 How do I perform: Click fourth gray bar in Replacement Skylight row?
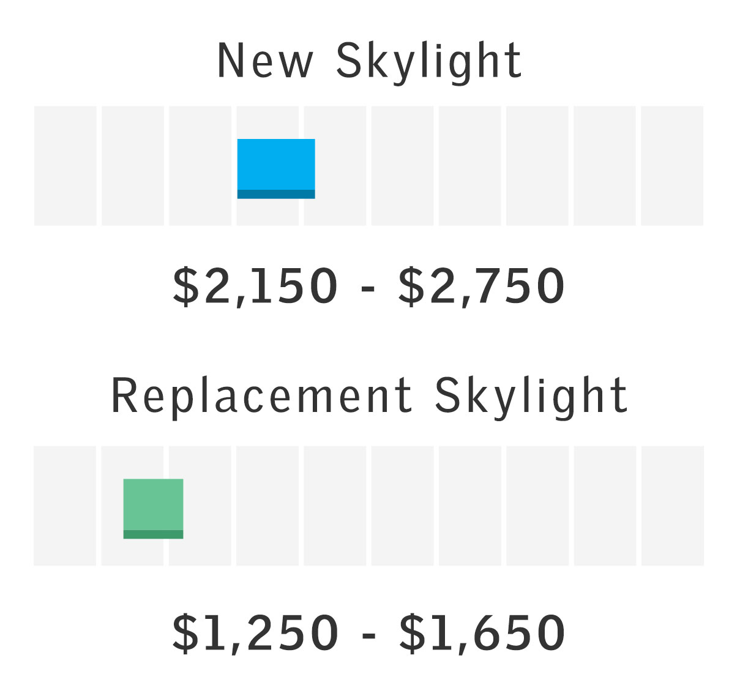pyautogui.click(x=267, y=506)
